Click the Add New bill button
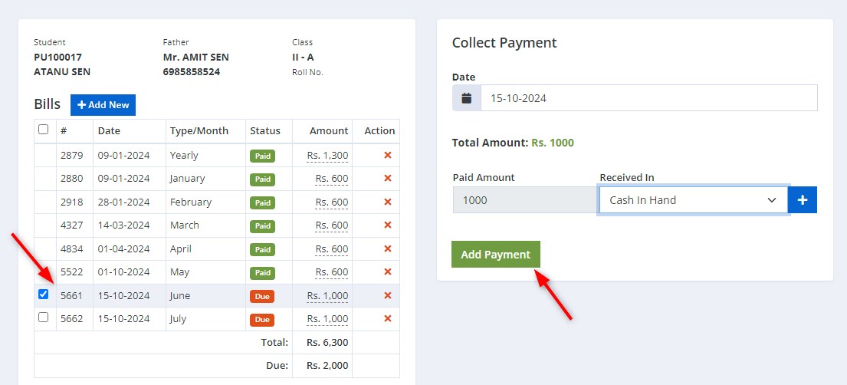 103,105
